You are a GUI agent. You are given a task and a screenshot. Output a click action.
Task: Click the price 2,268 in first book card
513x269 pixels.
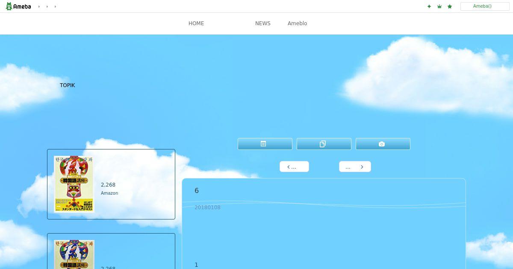108,185
